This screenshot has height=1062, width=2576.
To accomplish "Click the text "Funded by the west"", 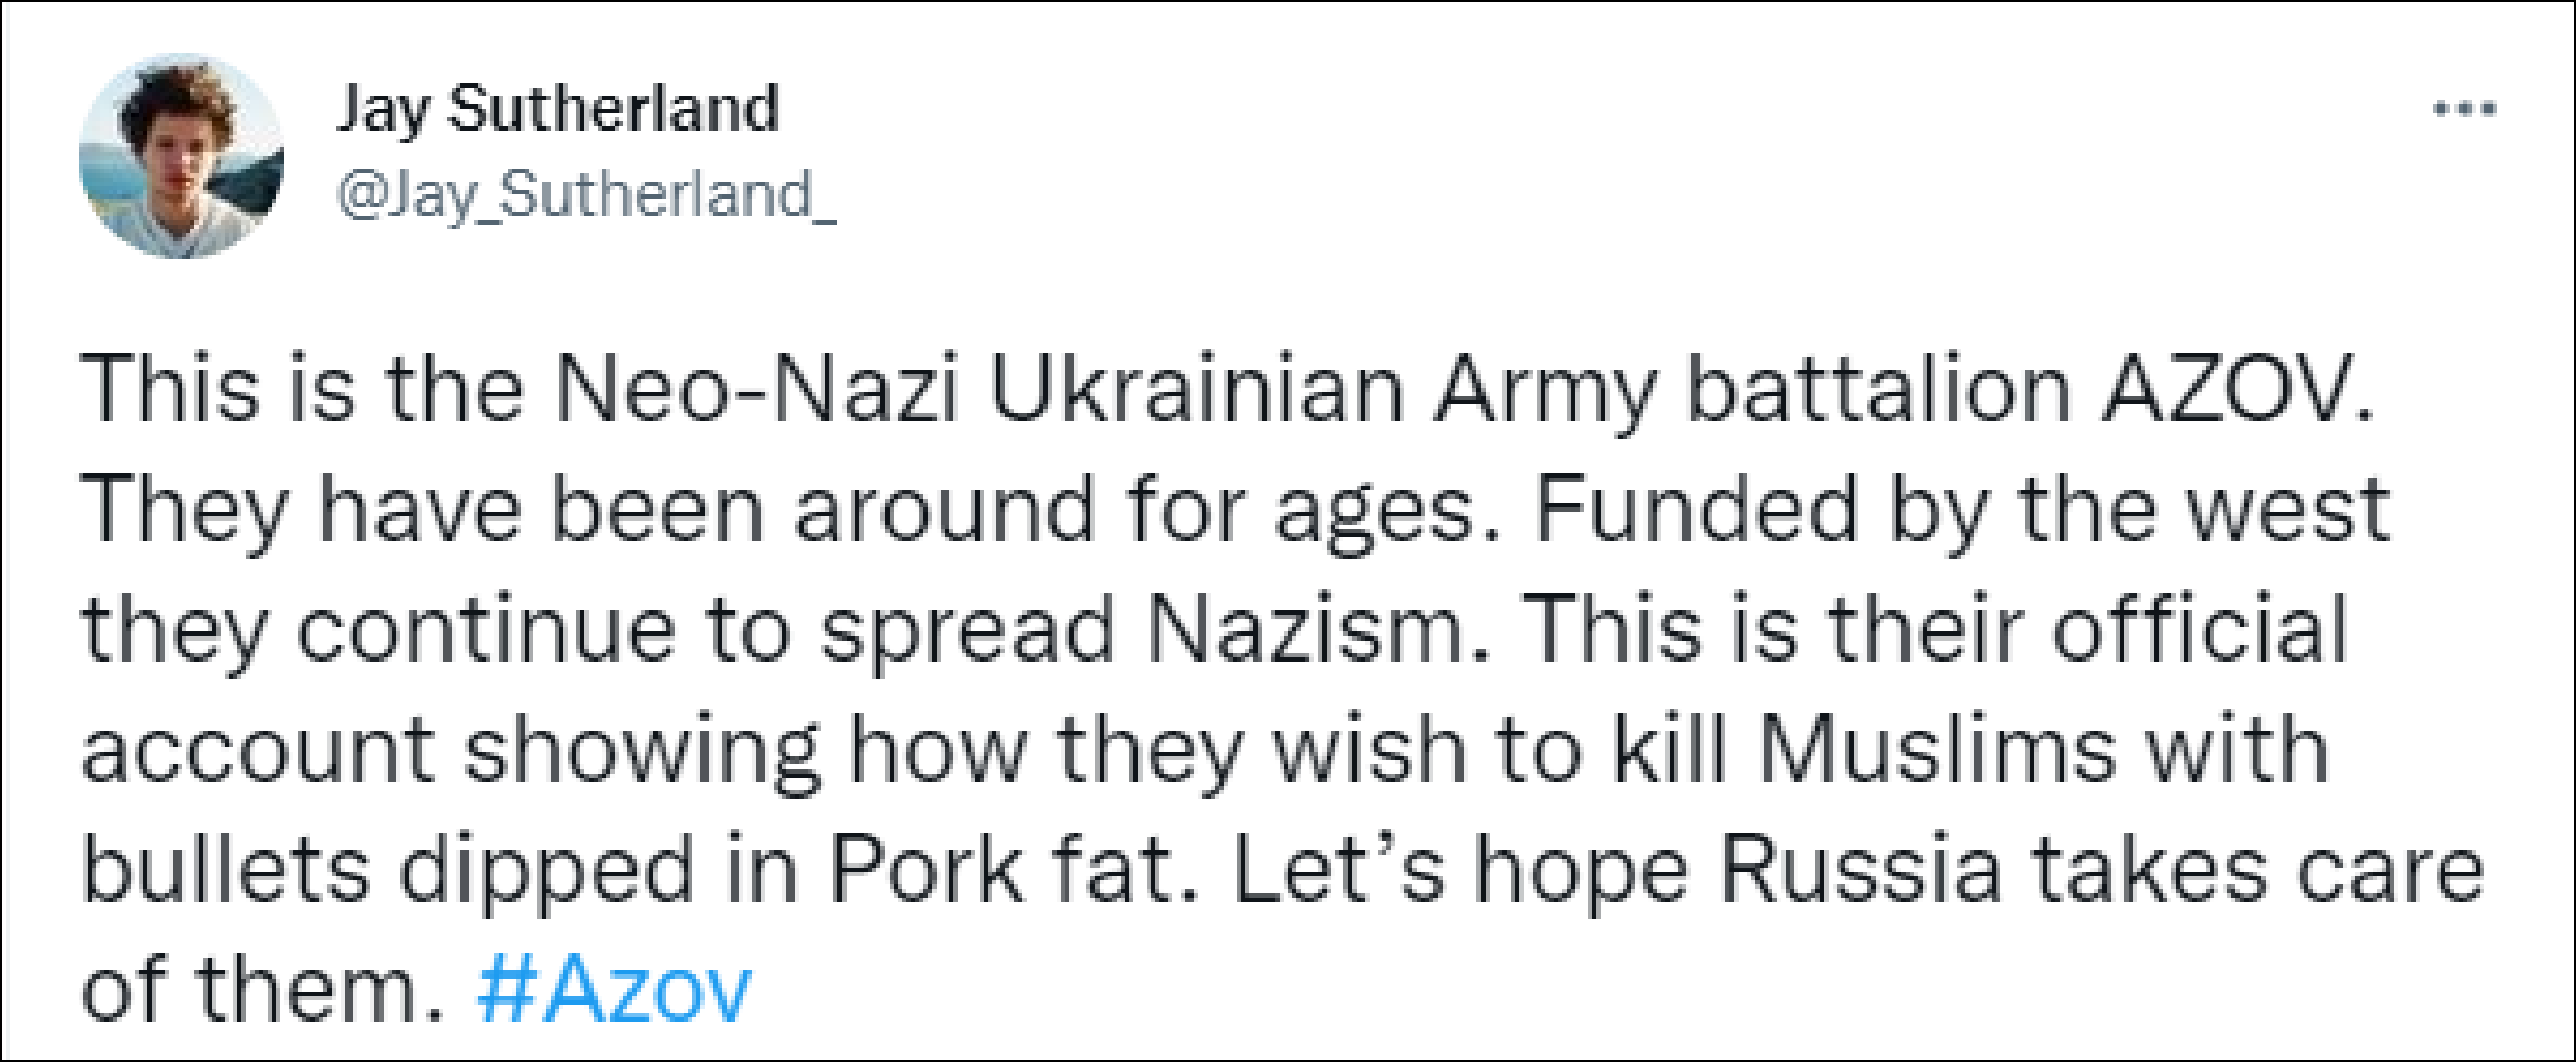I will pyautogui.click(x=1961, y=510).
